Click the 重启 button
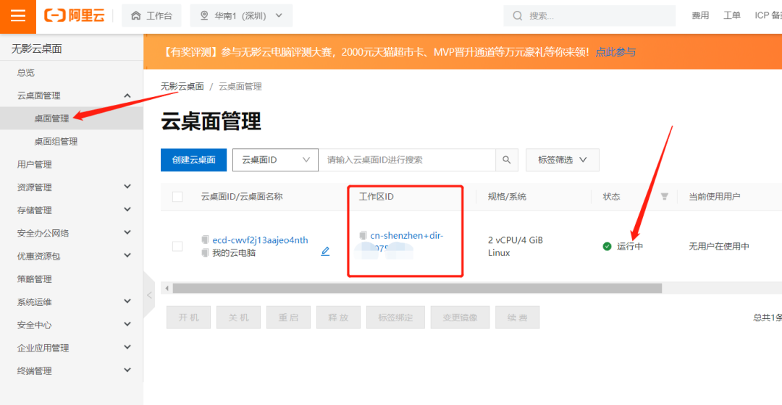Viewport: 782px width, 405px height. point(288,317)
